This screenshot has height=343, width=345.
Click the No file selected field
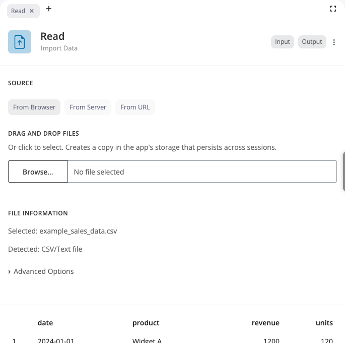[x=201, y=172]
